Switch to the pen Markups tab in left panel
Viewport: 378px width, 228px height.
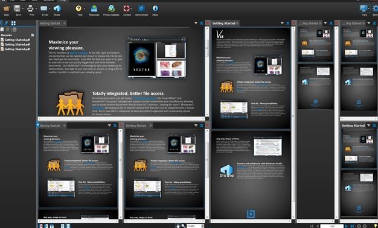pos(6,23)
